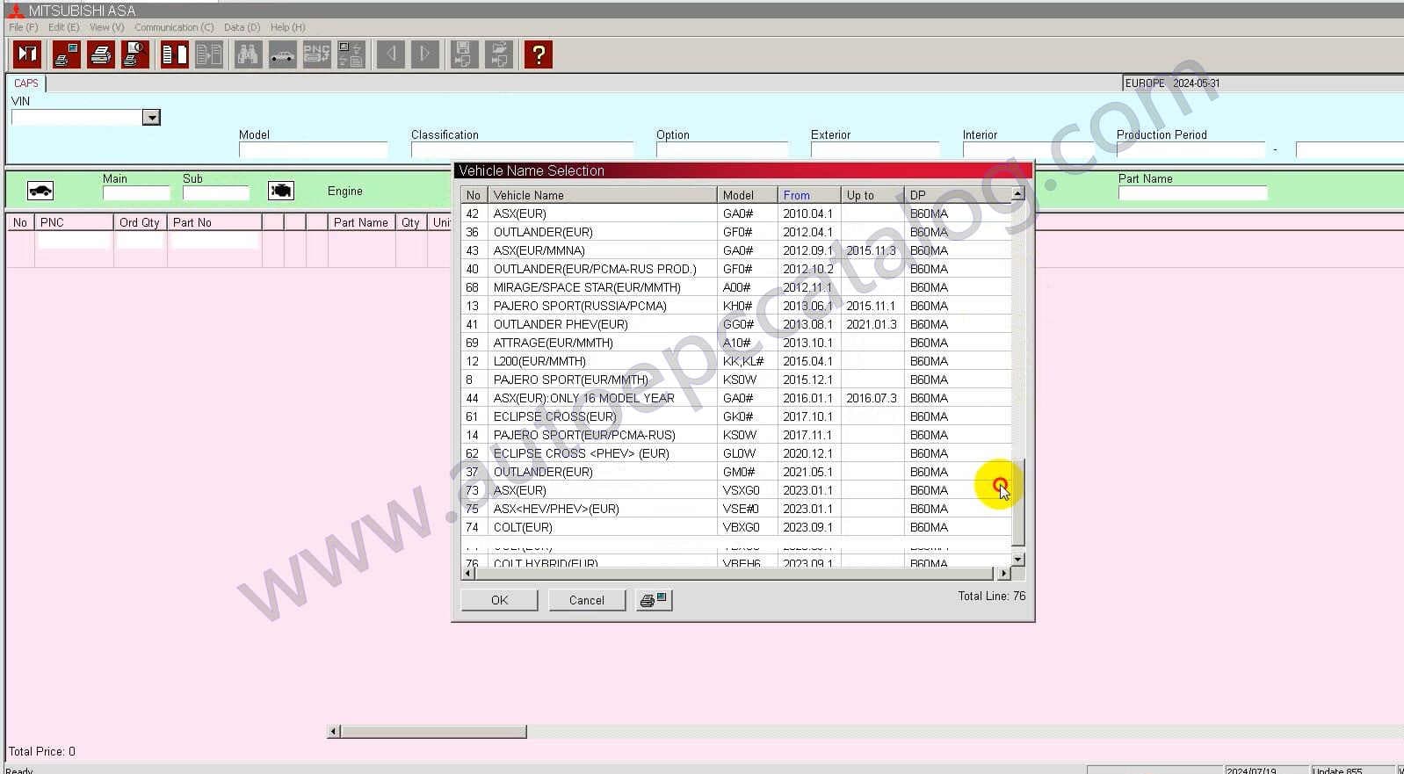Click the vehicle list scroll down arrow
Screen dimensions: 1404x774
click(x=1017, y=560)
